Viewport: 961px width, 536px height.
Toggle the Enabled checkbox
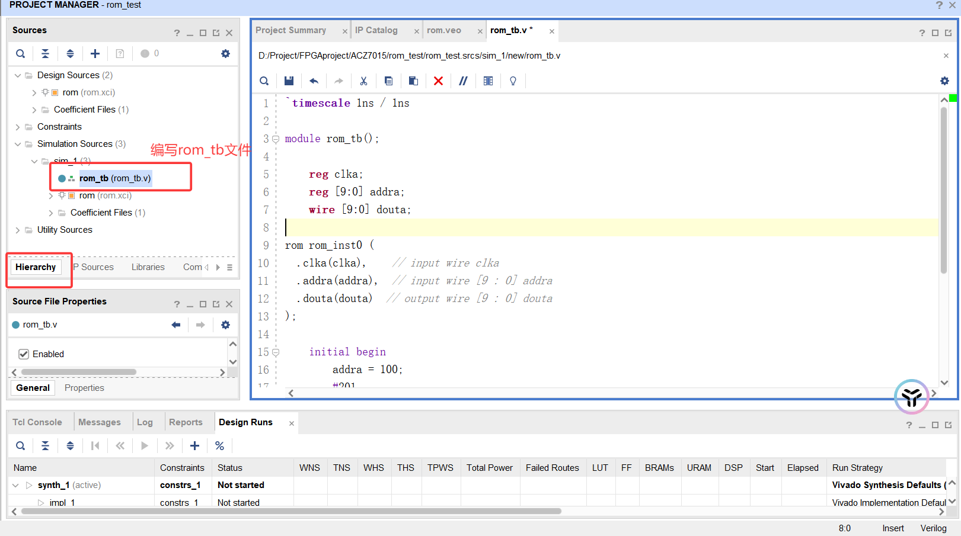pyautogui.click(x=24, y=354)
